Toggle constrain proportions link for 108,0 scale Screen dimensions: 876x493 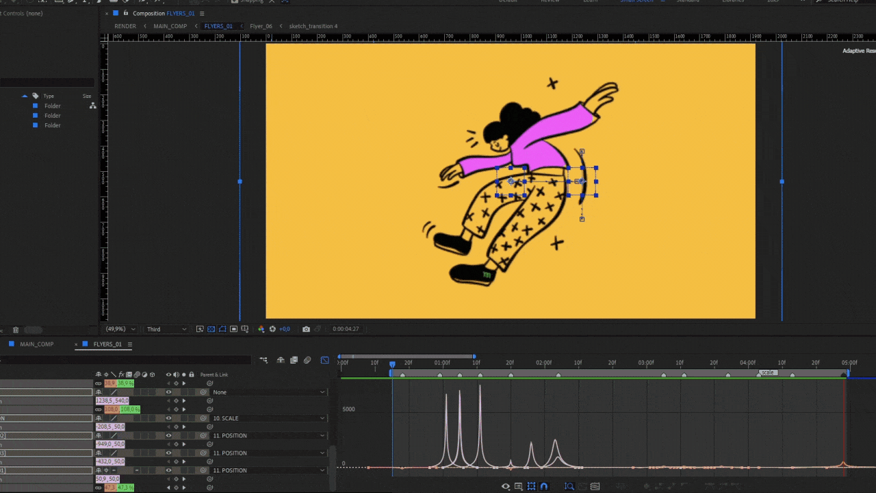pyautogui.click(x=99, y=409)
